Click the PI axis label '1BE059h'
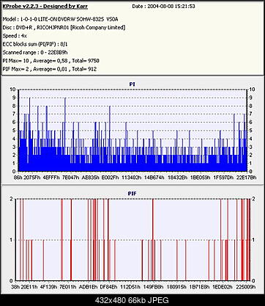This screenshot has height=306, width=265. pos(200,178)
